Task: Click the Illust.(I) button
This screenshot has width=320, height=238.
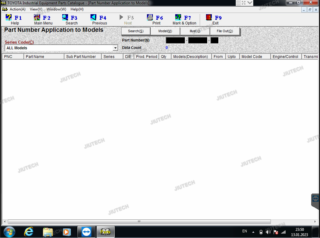Action: tap(195, 31)
